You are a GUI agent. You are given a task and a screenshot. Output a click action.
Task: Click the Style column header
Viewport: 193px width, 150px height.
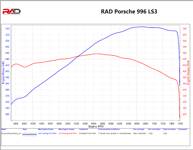coord(25,129)
